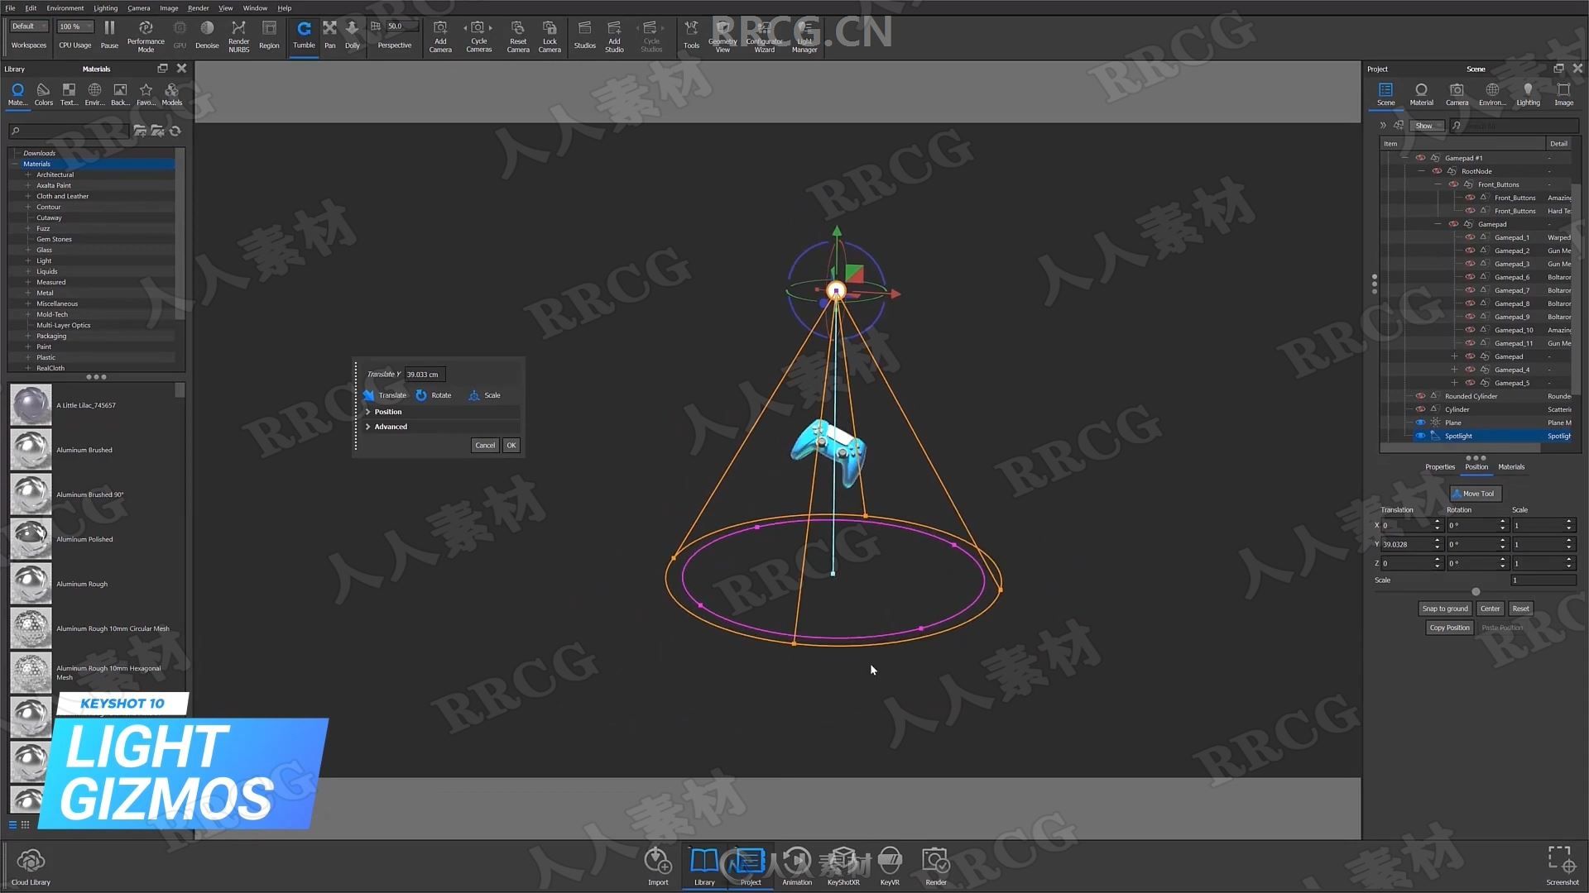The image size is (1589, 893).
Task: Open the Default workspace dropdown
Action: [x=29, y=26]
